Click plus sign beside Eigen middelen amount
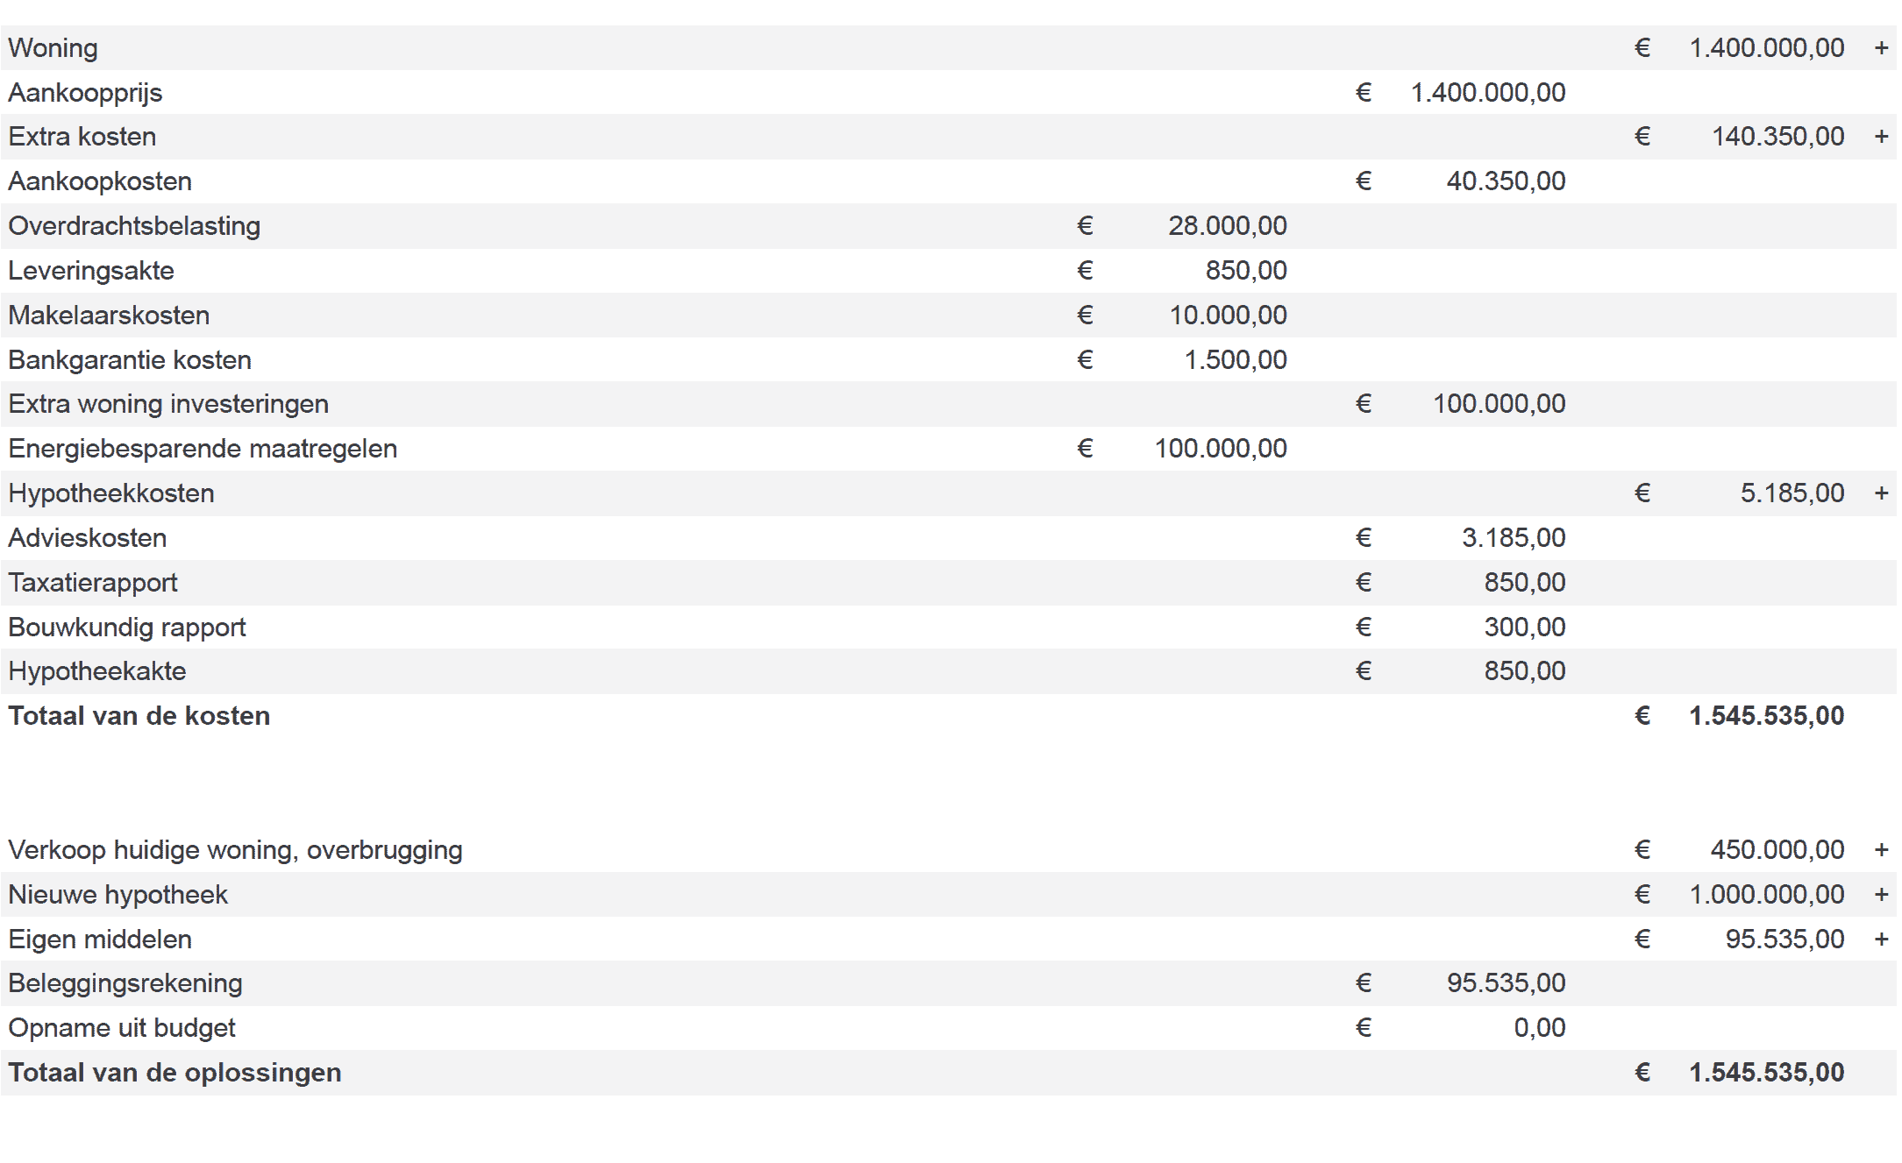1902x1163 pixels. click(x=1881, y=940)
